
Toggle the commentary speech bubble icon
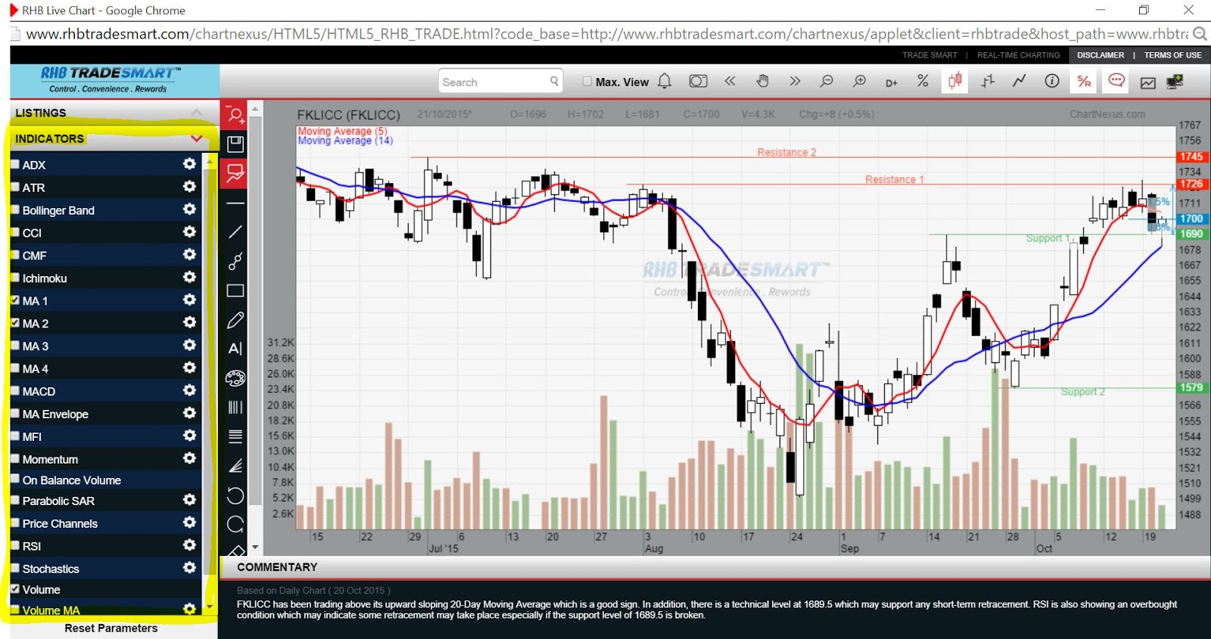point(1116,81)
